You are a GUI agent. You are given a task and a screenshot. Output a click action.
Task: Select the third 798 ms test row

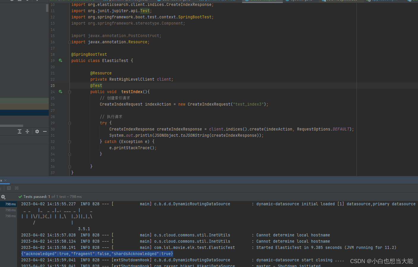pos(9,216)
